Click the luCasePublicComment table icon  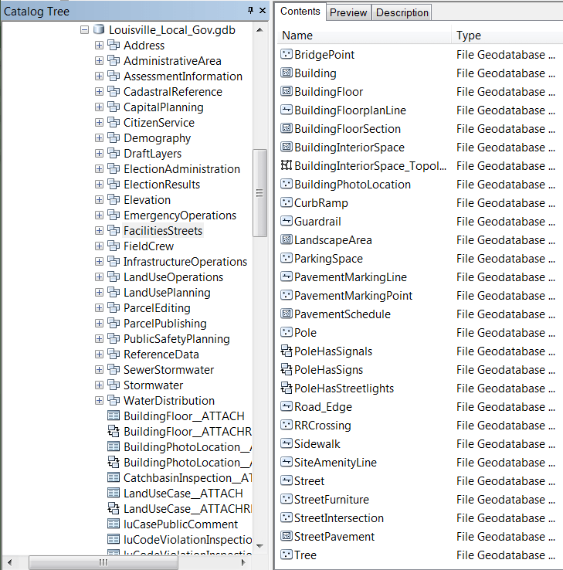[114, 524]
